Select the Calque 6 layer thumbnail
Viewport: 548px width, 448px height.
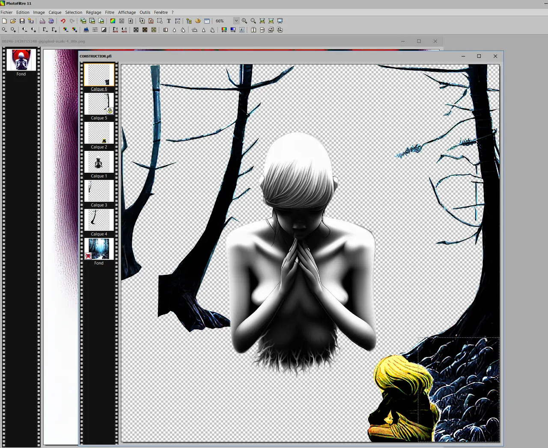99,75
